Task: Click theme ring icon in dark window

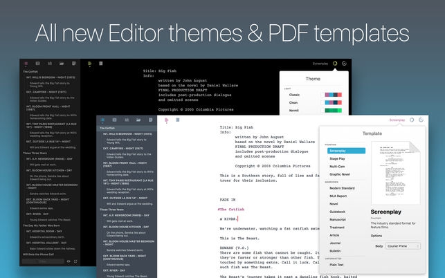Action: click(335, 64)
